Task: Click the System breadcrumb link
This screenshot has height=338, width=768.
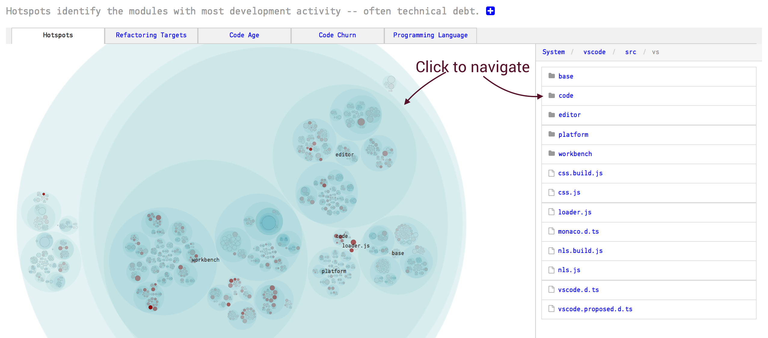Action: click(554, 53)
